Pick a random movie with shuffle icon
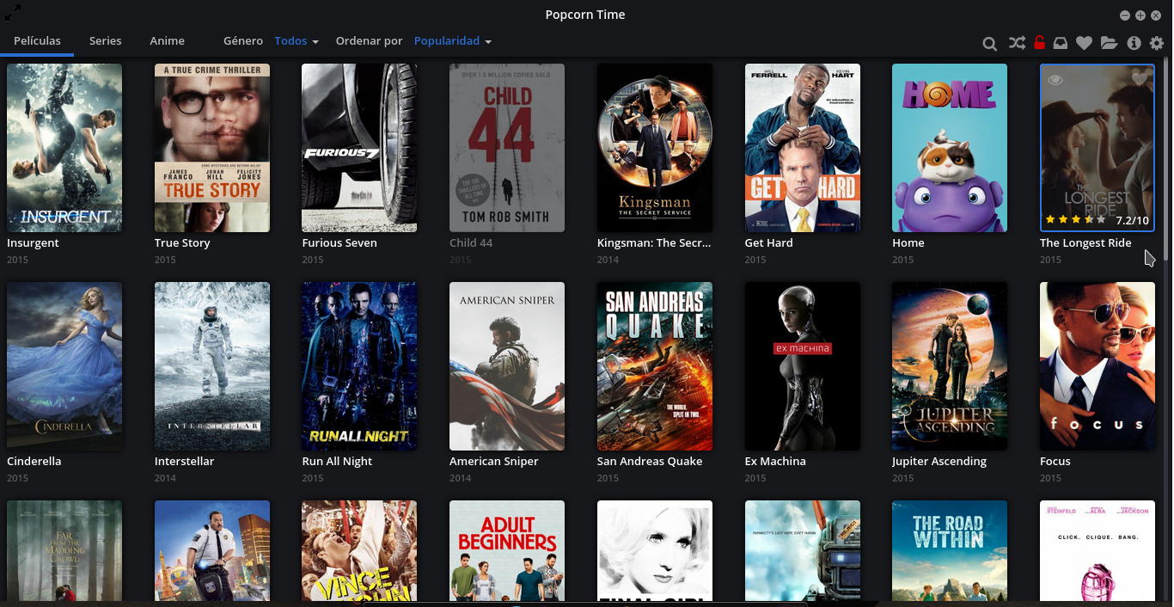Image resolution: width=1174 pixels, height=607 pixels. pyautogui.click(x=1017, y=42)
